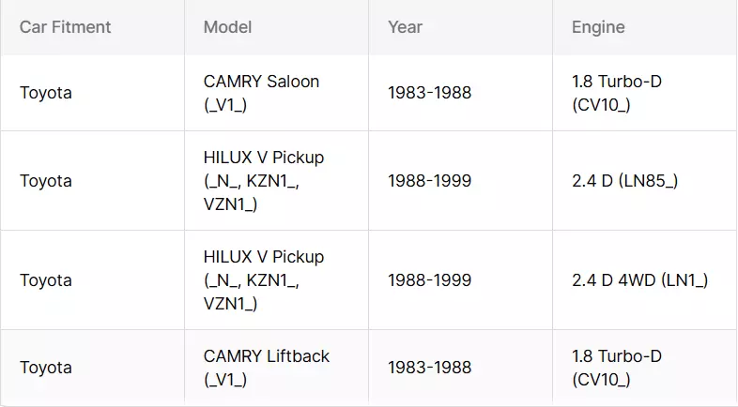Click the CAMRY Saloon (_V1_) model cell
The width and height of the screenshot is (738, 407).
(x=261, y=93)
